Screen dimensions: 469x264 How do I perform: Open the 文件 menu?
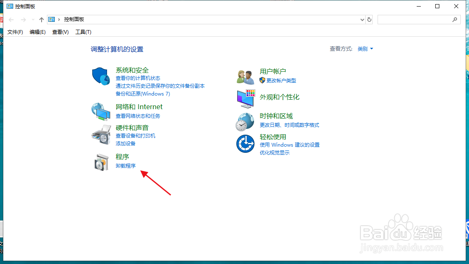pos(15,32)
